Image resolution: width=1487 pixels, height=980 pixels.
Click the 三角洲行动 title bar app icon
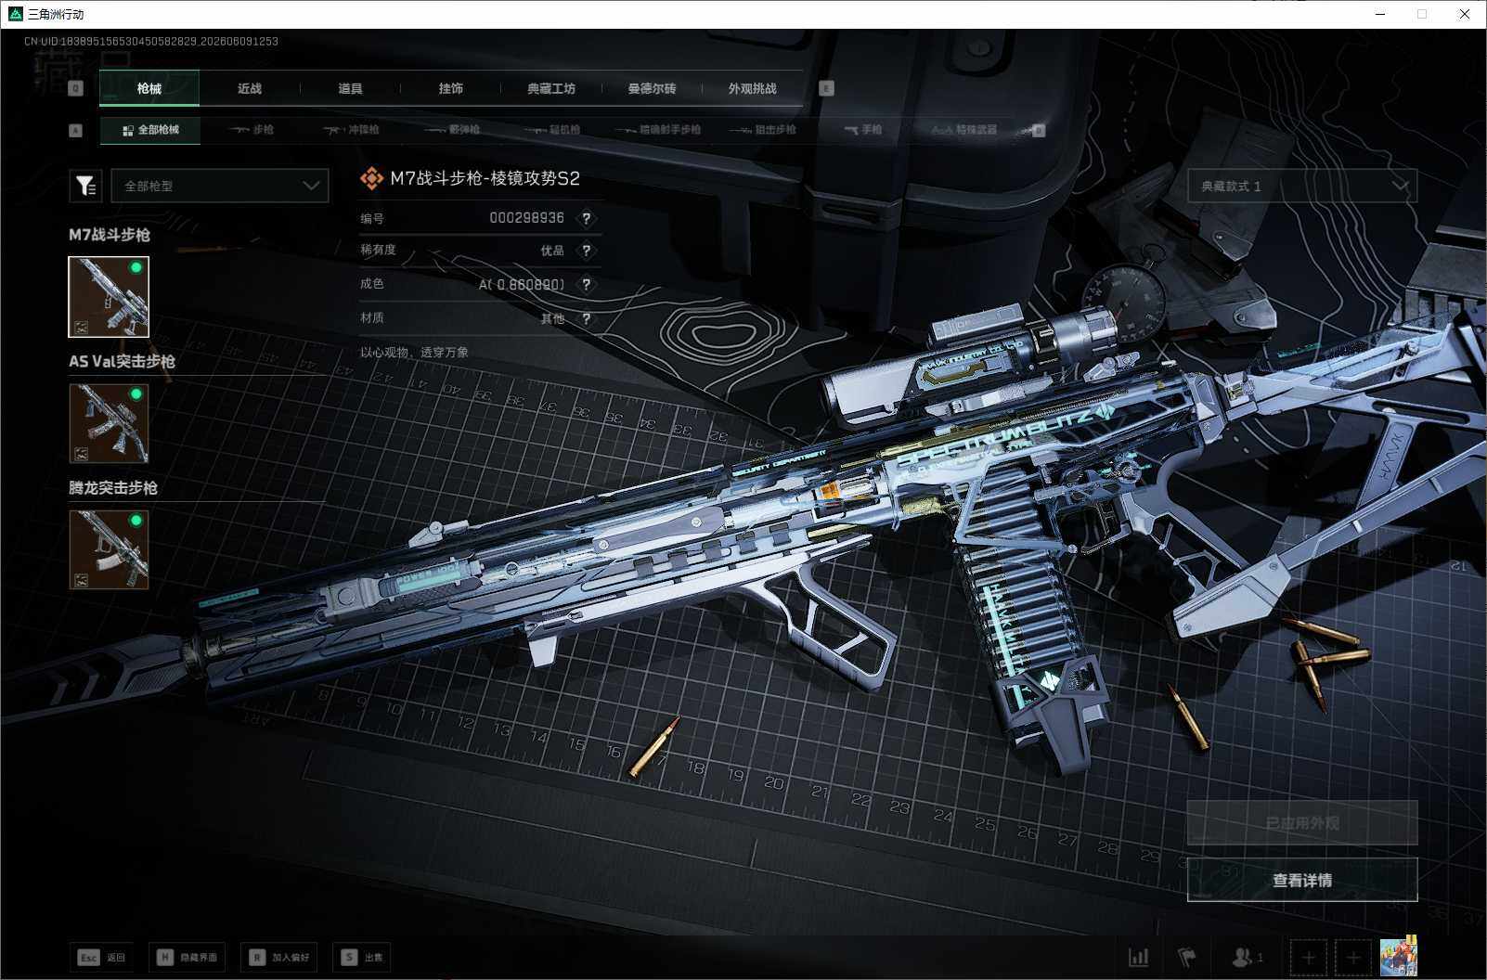15,14
